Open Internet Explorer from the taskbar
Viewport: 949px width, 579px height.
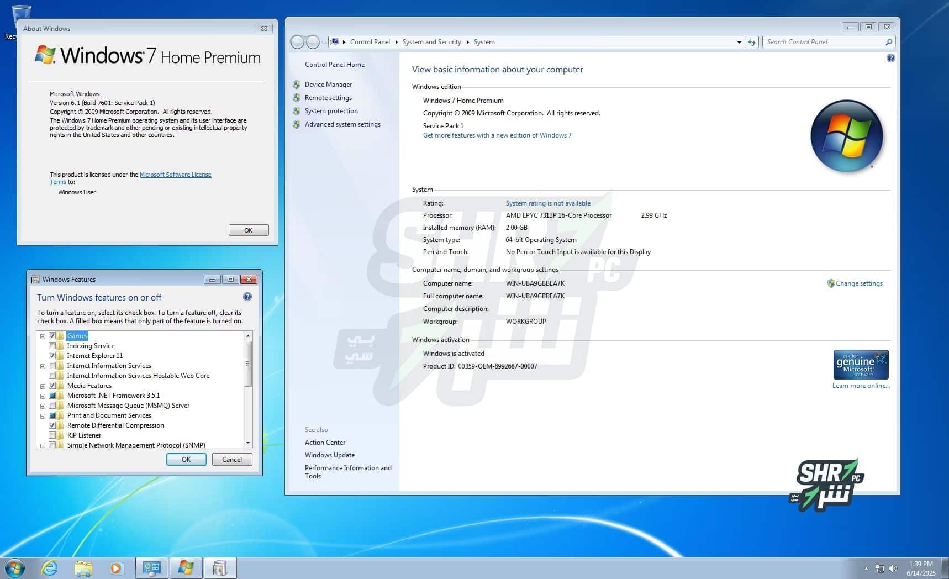(50, 568)
